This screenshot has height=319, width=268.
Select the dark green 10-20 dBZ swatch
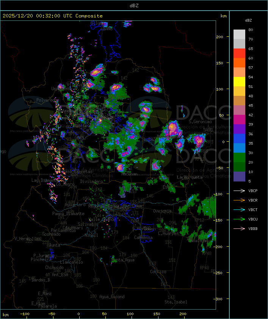[x=239, y=167]
